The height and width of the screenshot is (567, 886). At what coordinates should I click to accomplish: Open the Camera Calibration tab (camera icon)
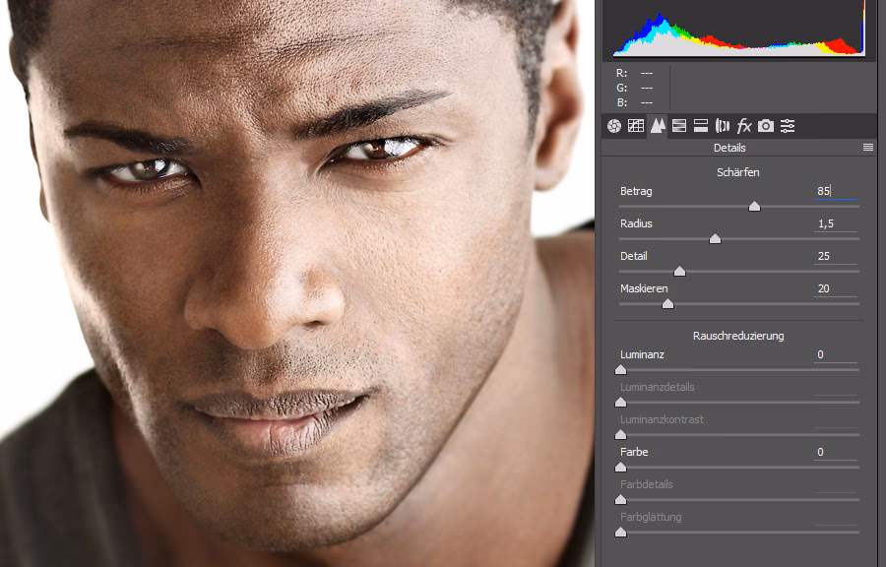click(766, 126)
